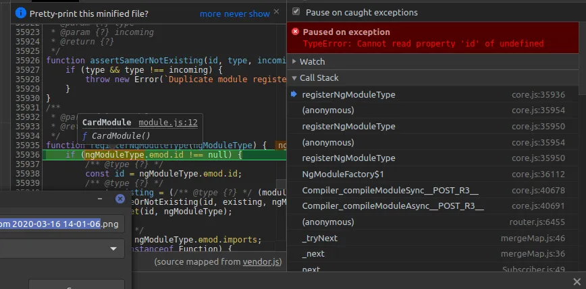The height and width of the screenshot is (289, 586).
Task: Close the screenshot save dialog
Action: pos(120,199)
